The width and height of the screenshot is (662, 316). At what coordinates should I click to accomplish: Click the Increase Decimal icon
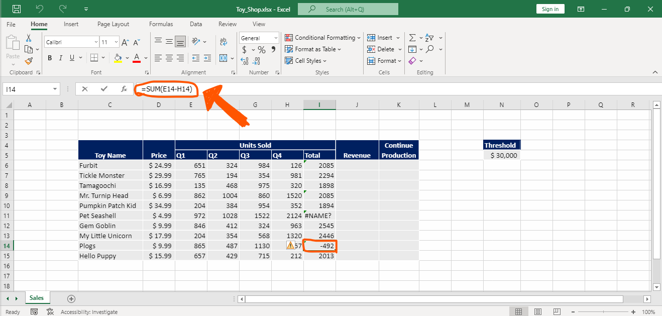click(x=245, y=61)
